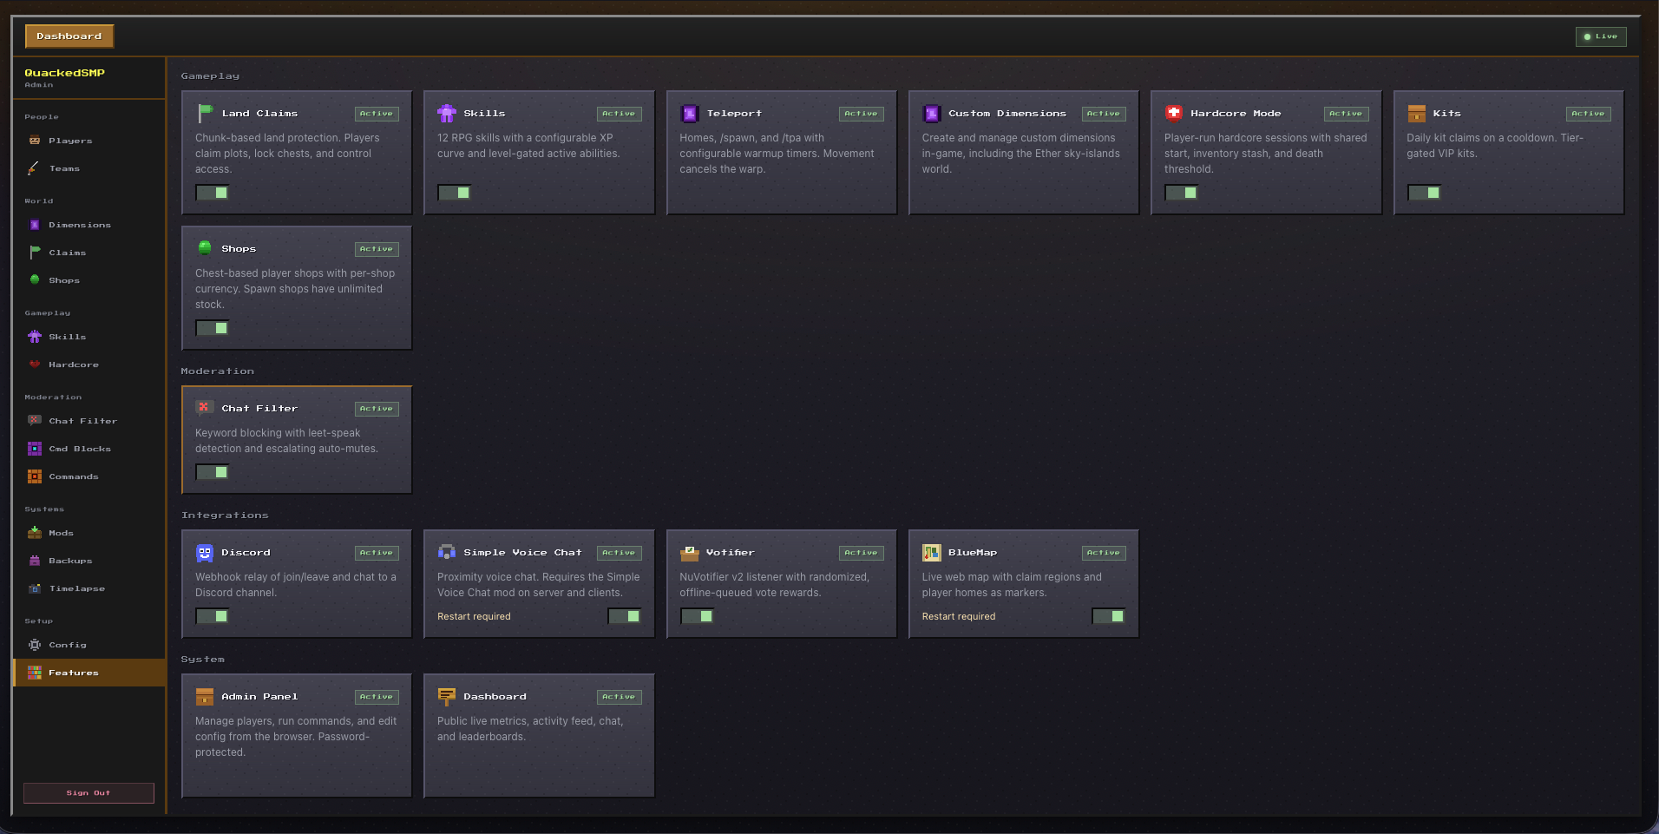The width and height of the screenshot is (1659, 834).
Task: Select Features in the sidebar menu
Action: coord(89,673)
